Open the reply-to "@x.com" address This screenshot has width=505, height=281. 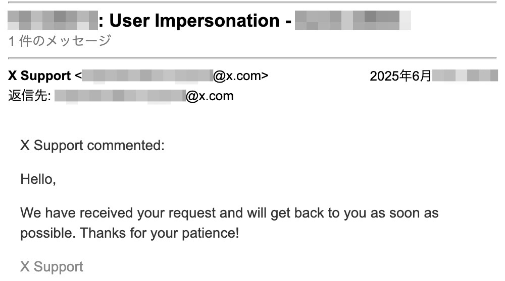pos(210,96)
